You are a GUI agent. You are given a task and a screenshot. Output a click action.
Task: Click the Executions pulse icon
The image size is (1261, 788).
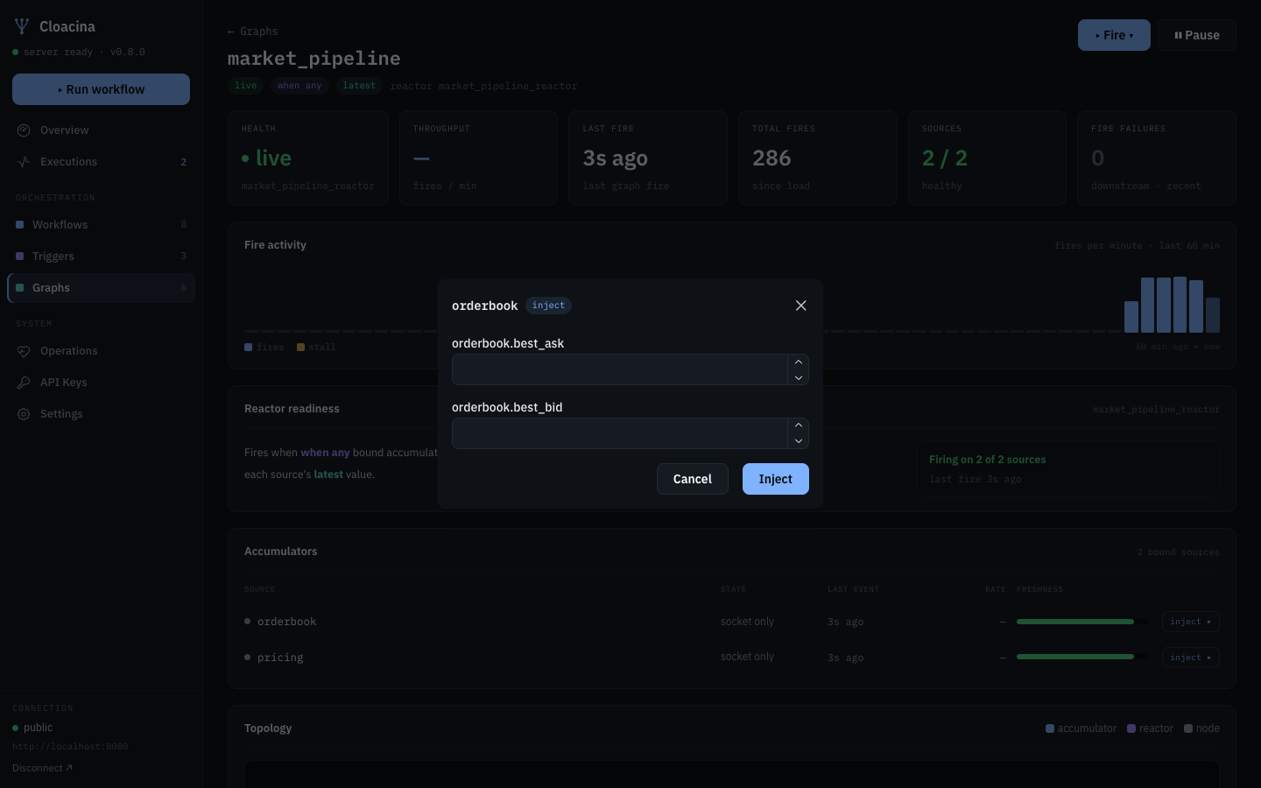(24, 162)
